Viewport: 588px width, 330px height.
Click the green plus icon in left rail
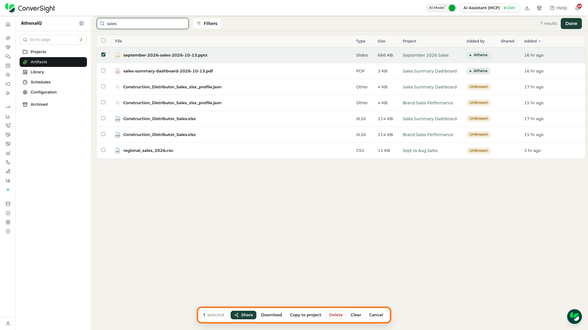[8, 190]
